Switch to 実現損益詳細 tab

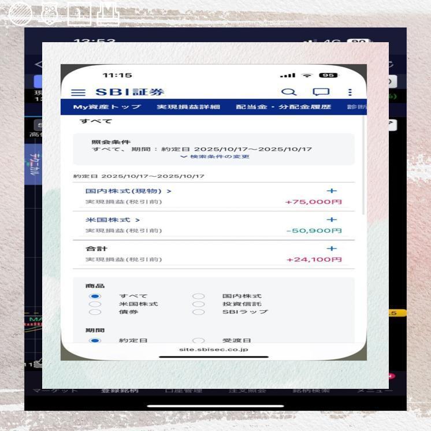188,107
